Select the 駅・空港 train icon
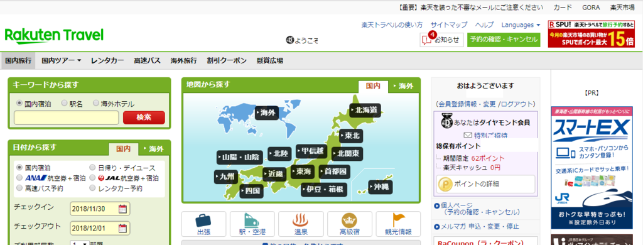Viewport: 643px width, 245px height. [x=252, y=220]
